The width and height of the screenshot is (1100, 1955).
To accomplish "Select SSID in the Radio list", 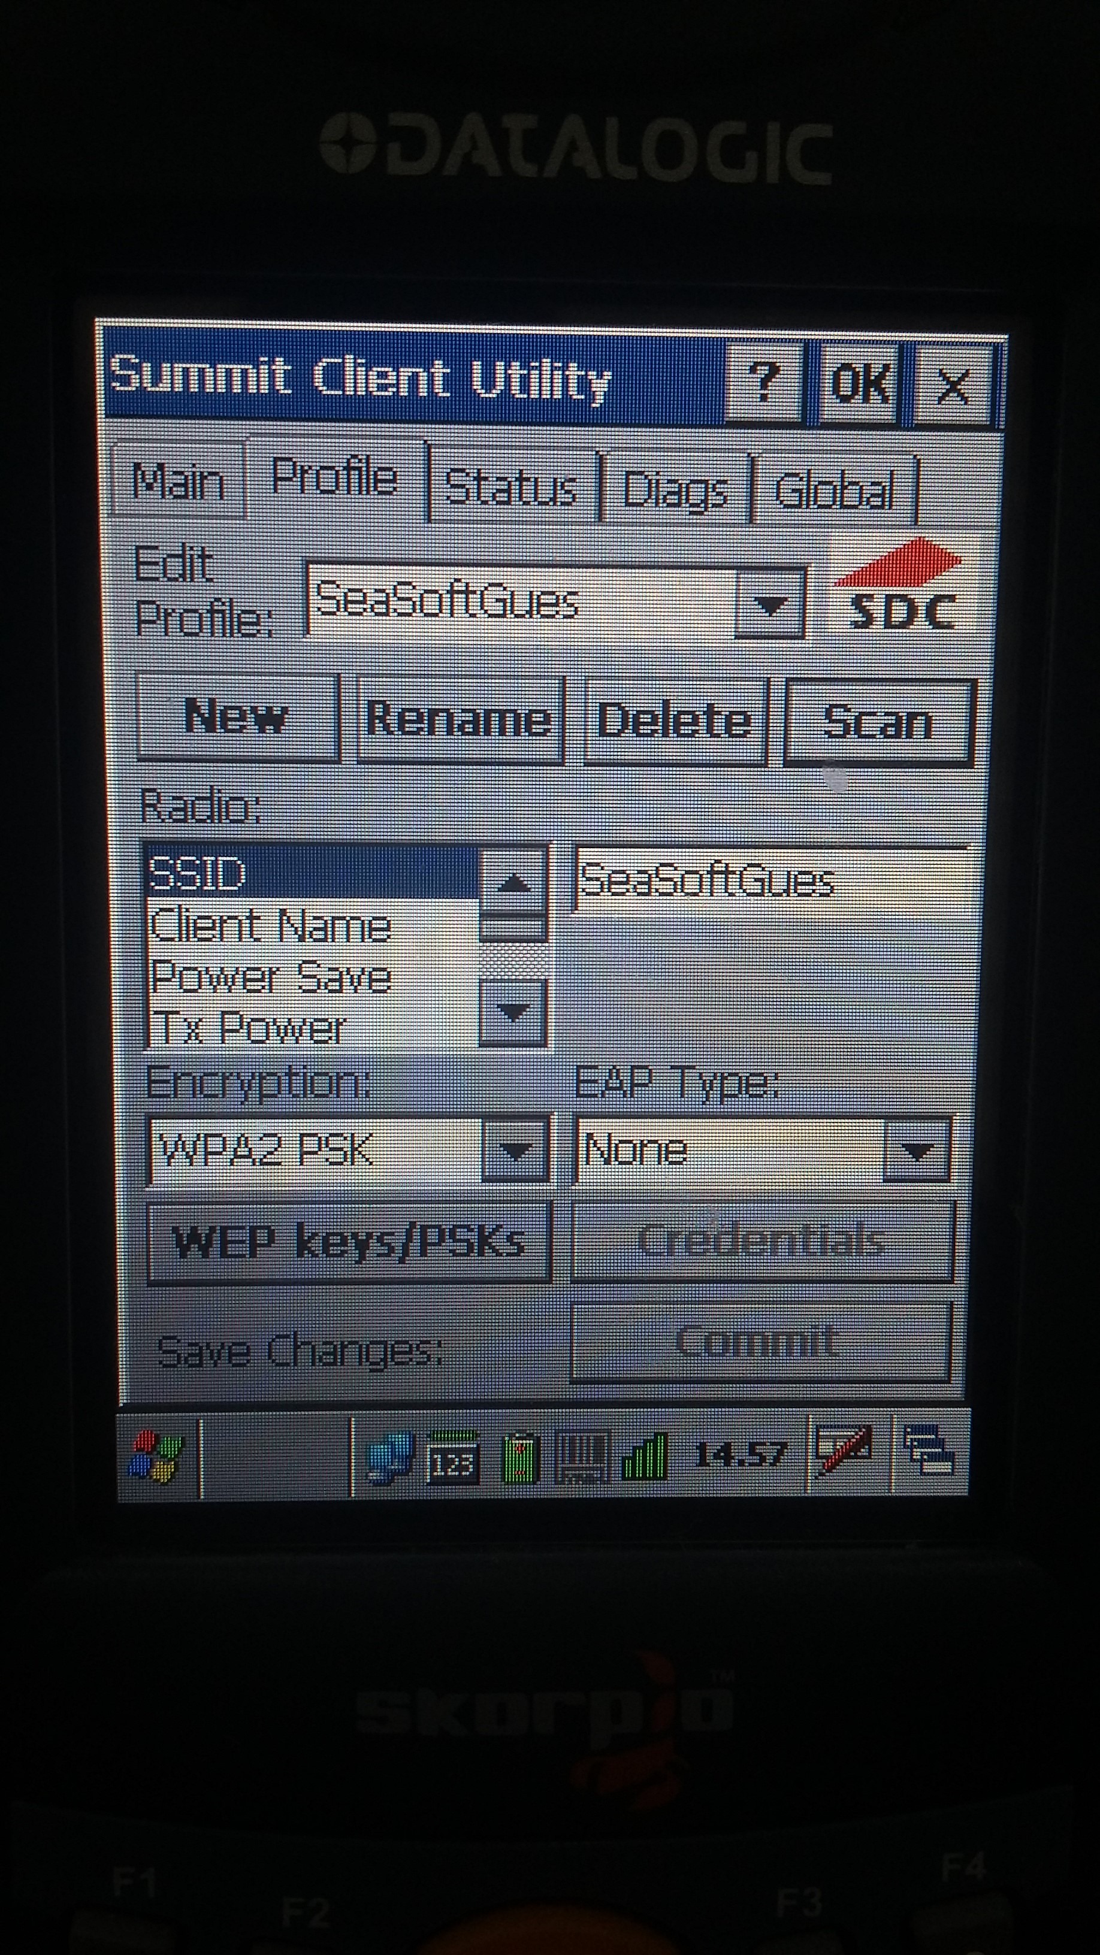I will [313, 873].
